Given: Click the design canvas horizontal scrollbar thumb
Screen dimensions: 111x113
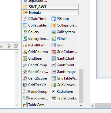Looking at the screenshot, I should coord(103,106).
